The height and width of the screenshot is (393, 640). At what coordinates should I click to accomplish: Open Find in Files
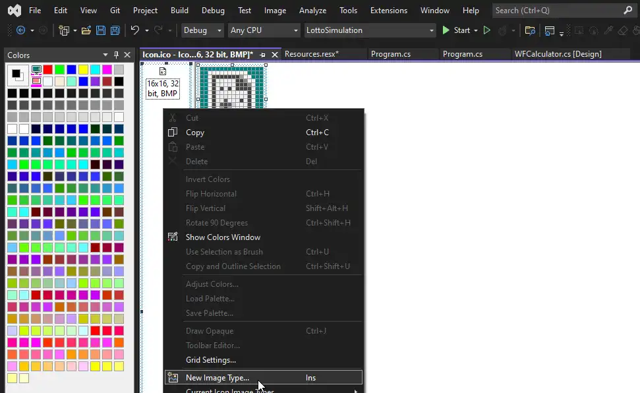point(531,30)
